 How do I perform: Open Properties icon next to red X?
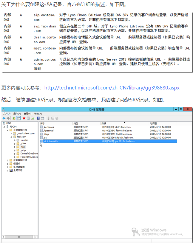pyautogui.click(x=28, y=118)
